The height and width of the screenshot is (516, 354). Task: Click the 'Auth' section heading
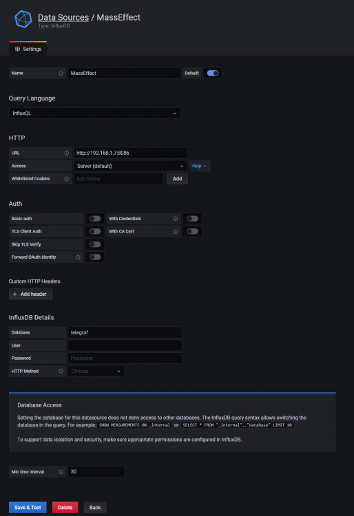[15, 204]
